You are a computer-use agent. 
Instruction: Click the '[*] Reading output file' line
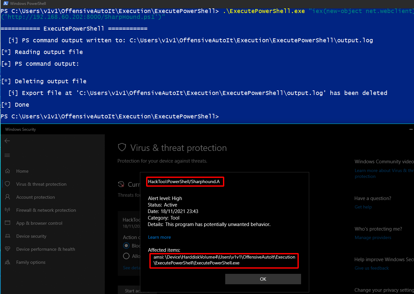pos(42,52)
